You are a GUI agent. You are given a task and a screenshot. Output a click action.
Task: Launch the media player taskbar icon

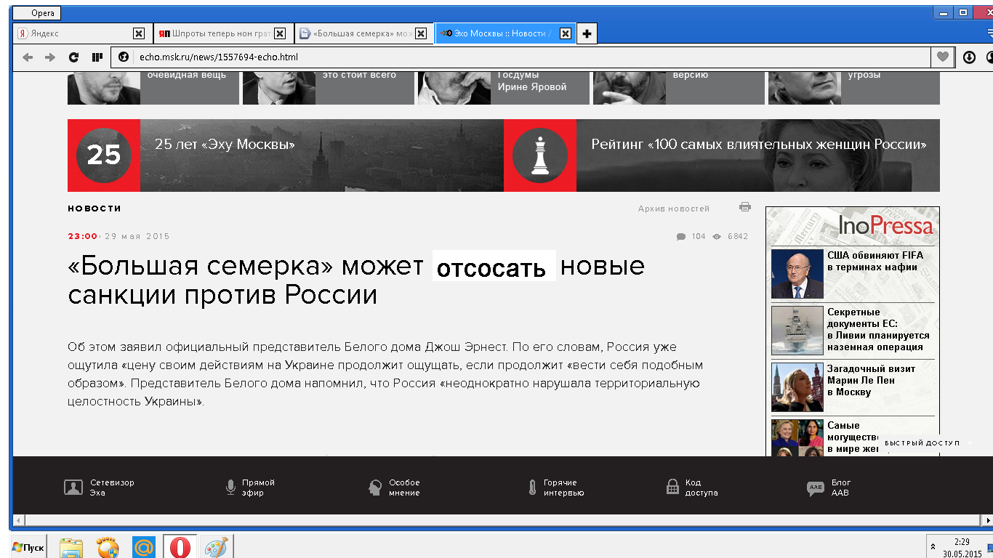point(108,547)
